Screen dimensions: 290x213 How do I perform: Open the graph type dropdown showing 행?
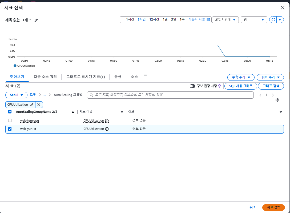click(x=254, y=20)
